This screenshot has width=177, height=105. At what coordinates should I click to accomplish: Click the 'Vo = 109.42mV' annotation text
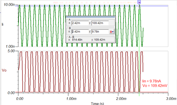(x=155, y=85)
